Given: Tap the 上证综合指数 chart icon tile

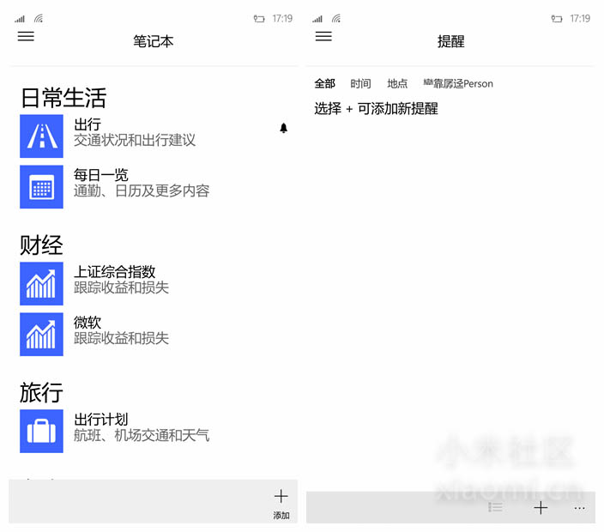Looking at the screenshot, I should coord(41,283).
